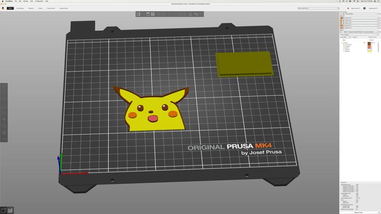Click the red notification dot in the top bar
The image size is (381, 214).
tap(348, 8)
